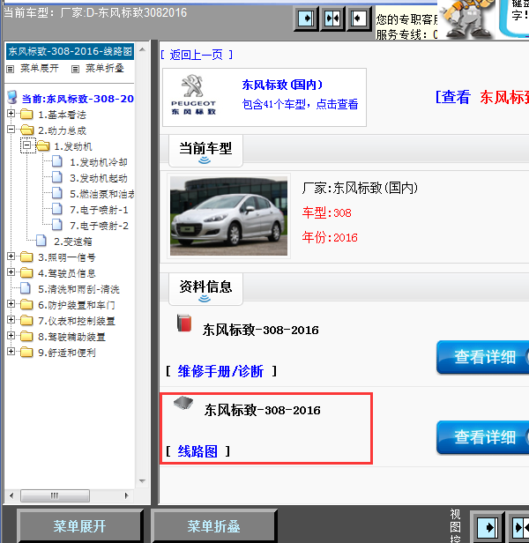The height and width of the screenshot is (543, 529).
Task: Click folder icon of 3.照明一信号
Action: click(x=26, y=257)
